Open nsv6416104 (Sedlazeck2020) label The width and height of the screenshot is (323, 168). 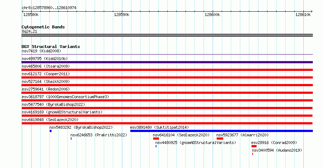181,135
